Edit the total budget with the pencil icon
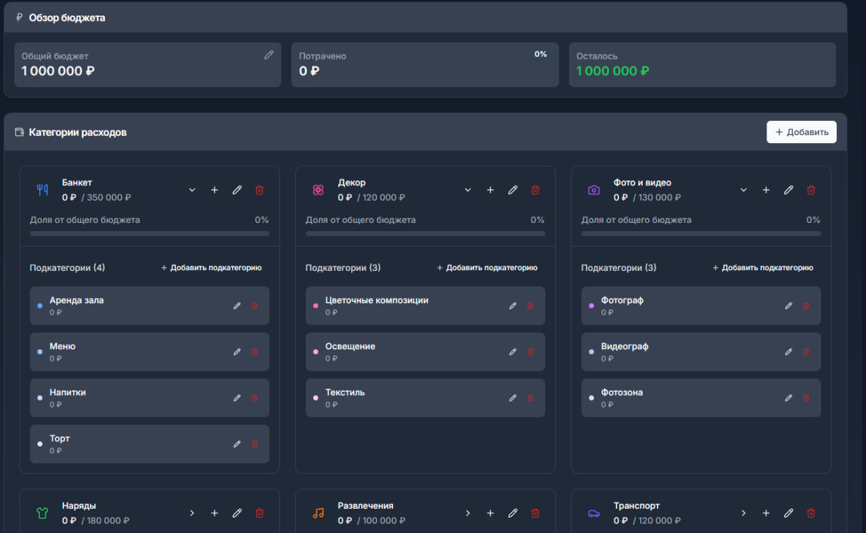Viewport: 866px width, 533px height. [x=269, y=55]
